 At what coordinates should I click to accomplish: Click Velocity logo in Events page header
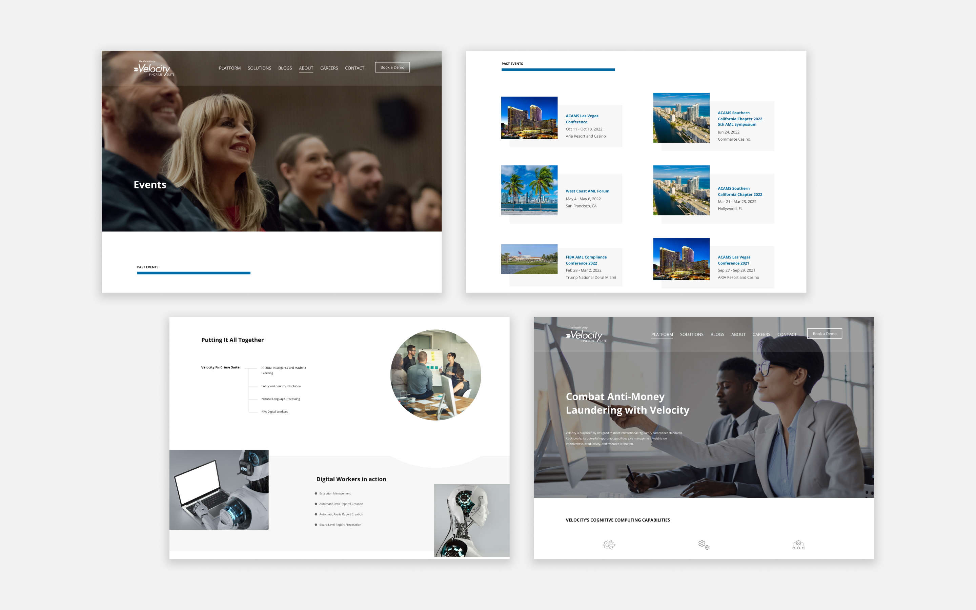click(154, 68)
